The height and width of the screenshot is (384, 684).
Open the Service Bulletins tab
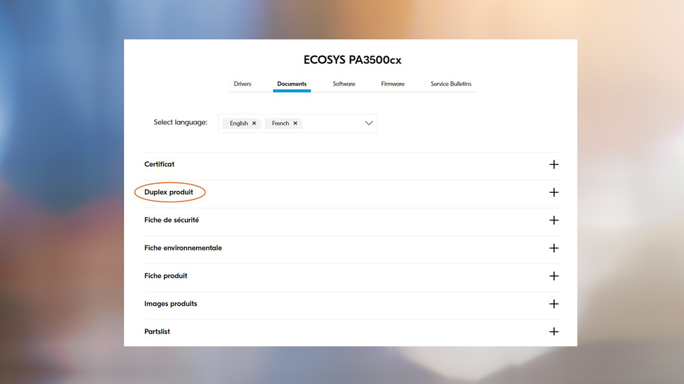(x=450, y=84)
